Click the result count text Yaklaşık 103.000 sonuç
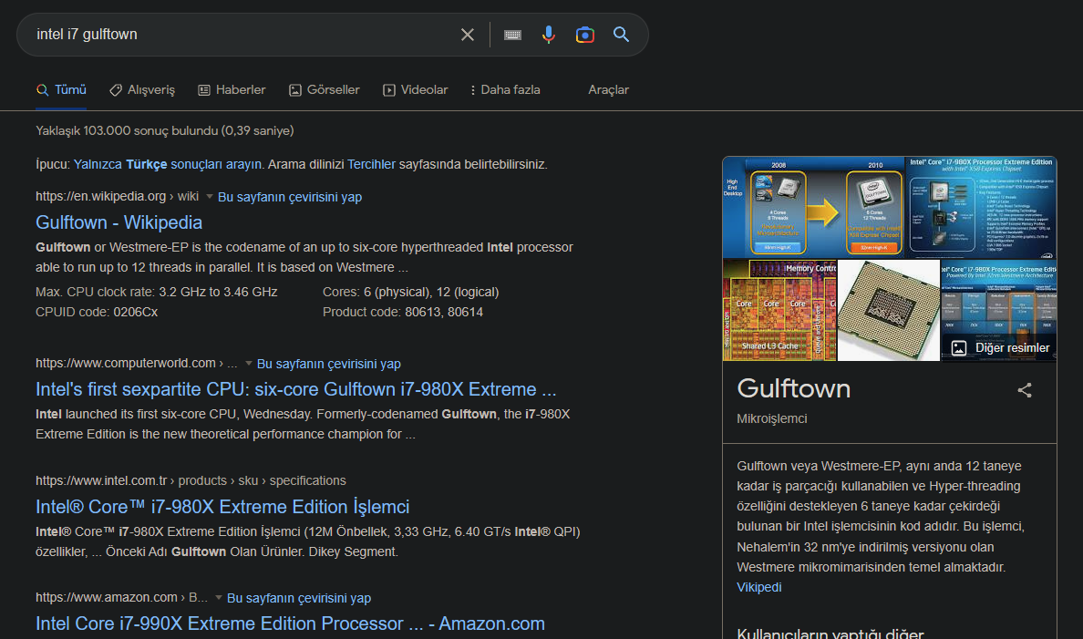 [164, 130]
